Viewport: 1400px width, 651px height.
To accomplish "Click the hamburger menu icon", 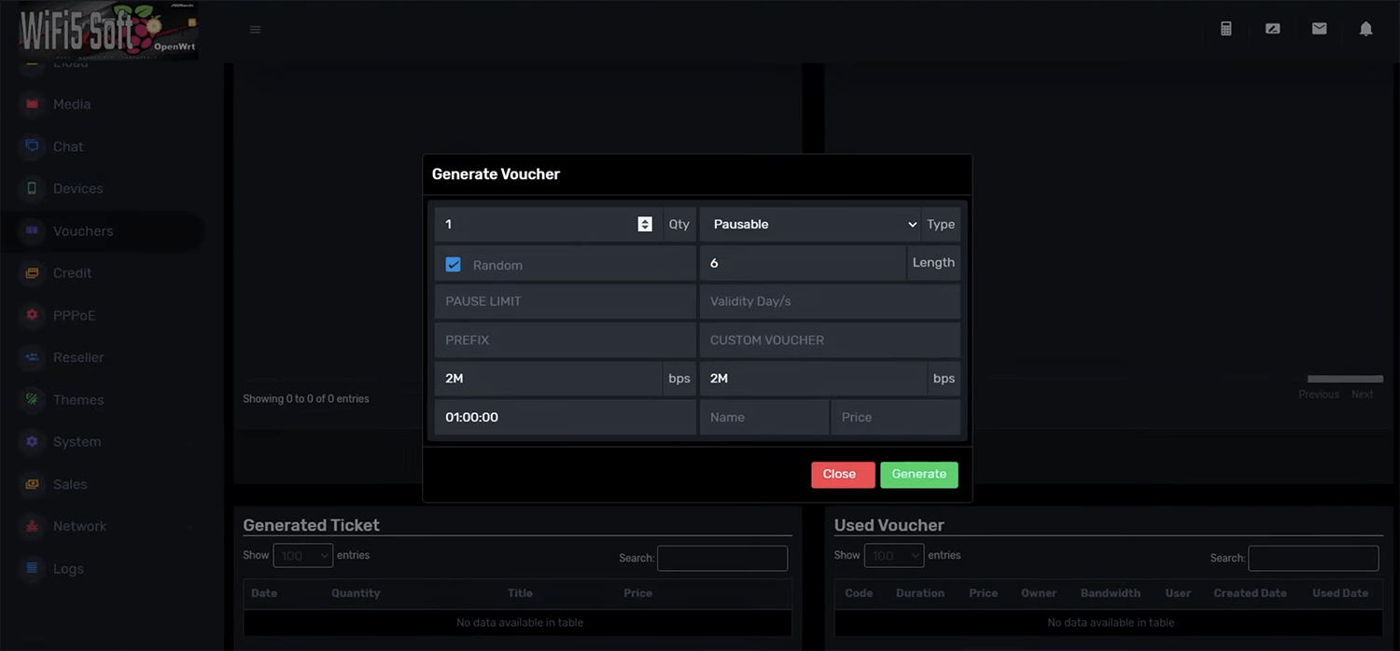I will coord(255,30).
